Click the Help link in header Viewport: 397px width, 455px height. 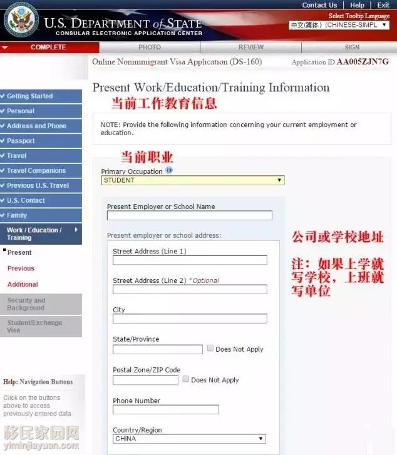357,5
